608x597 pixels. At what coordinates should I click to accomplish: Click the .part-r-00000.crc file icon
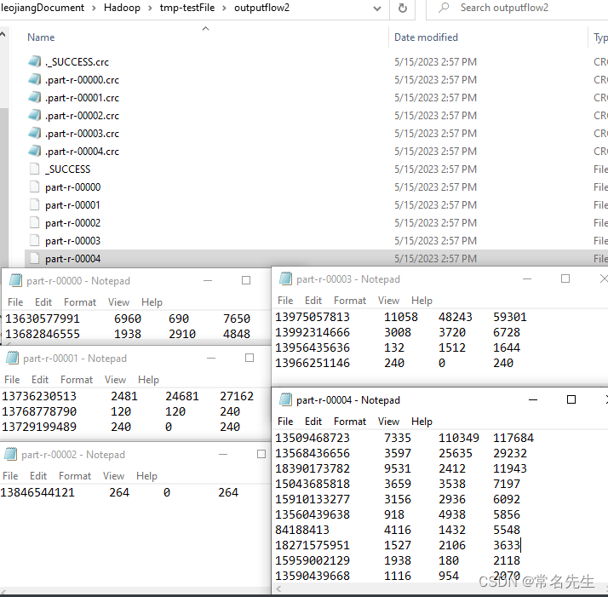click(x=35, y=79)
